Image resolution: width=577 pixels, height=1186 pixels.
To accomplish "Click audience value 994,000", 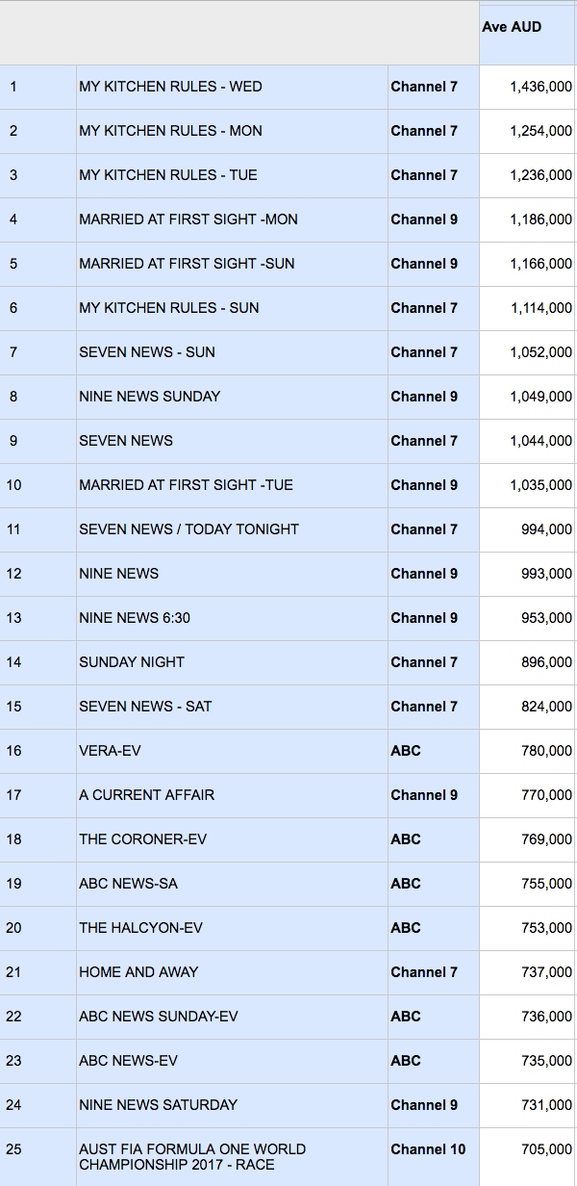I will click(527, 529).
